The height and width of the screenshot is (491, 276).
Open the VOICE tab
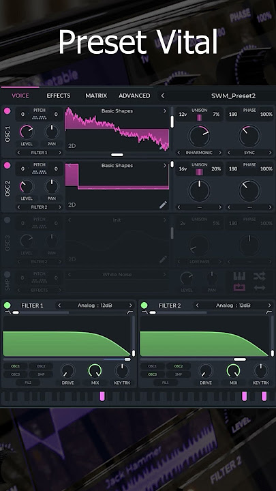[x=20, y=96]
